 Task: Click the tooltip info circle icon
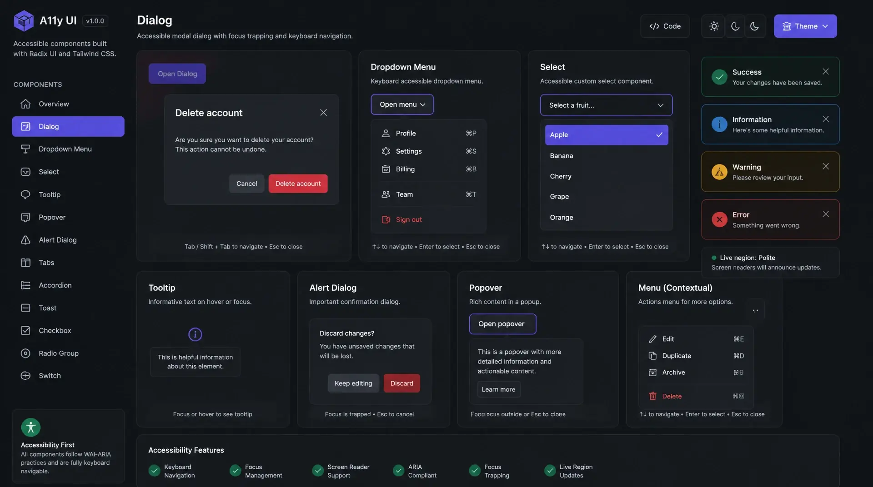[195, 335]
